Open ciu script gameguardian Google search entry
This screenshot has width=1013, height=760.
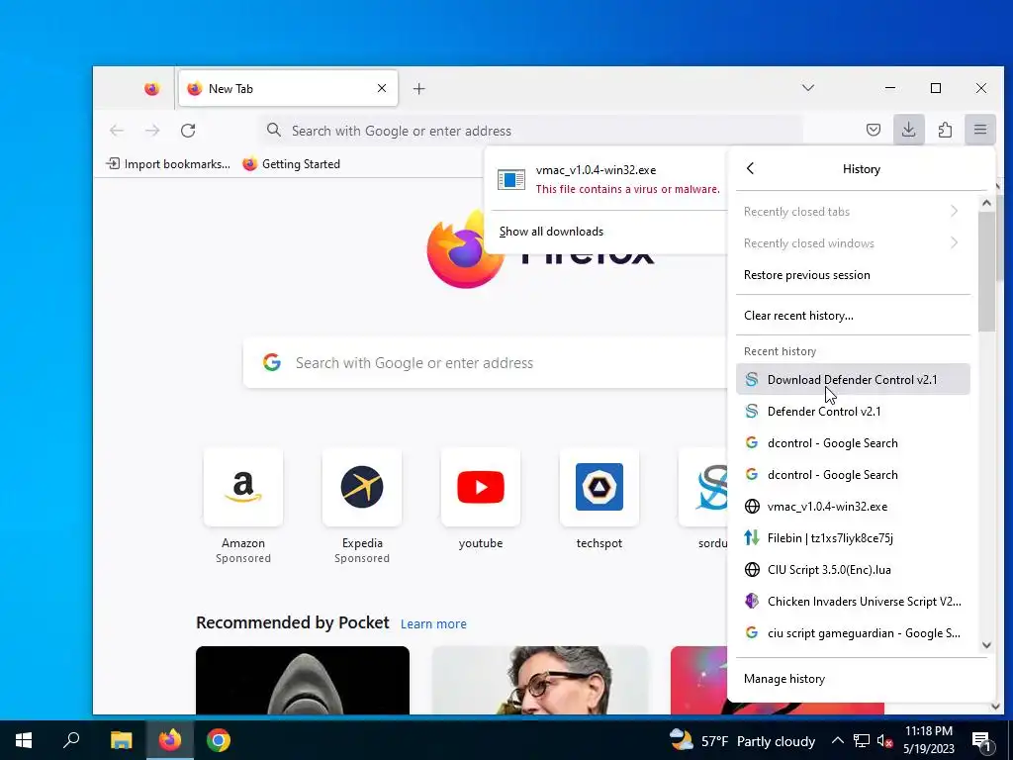point(853,632)
